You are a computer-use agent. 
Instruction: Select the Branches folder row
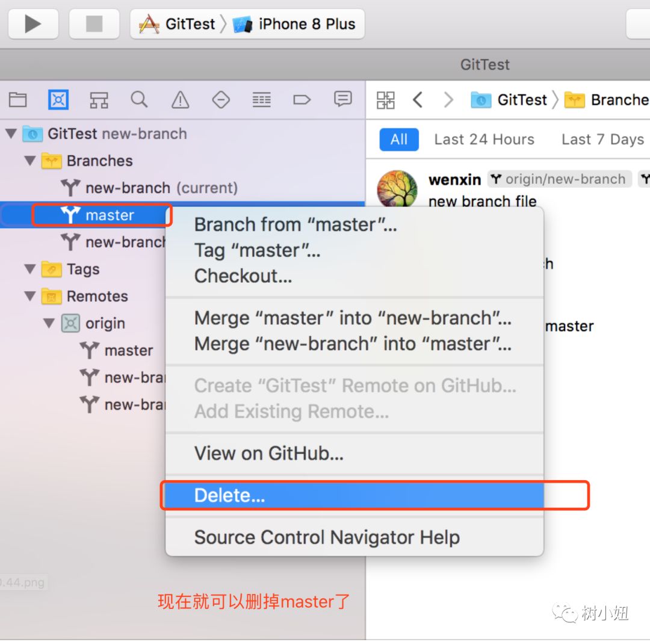click(x=182, y=161)
